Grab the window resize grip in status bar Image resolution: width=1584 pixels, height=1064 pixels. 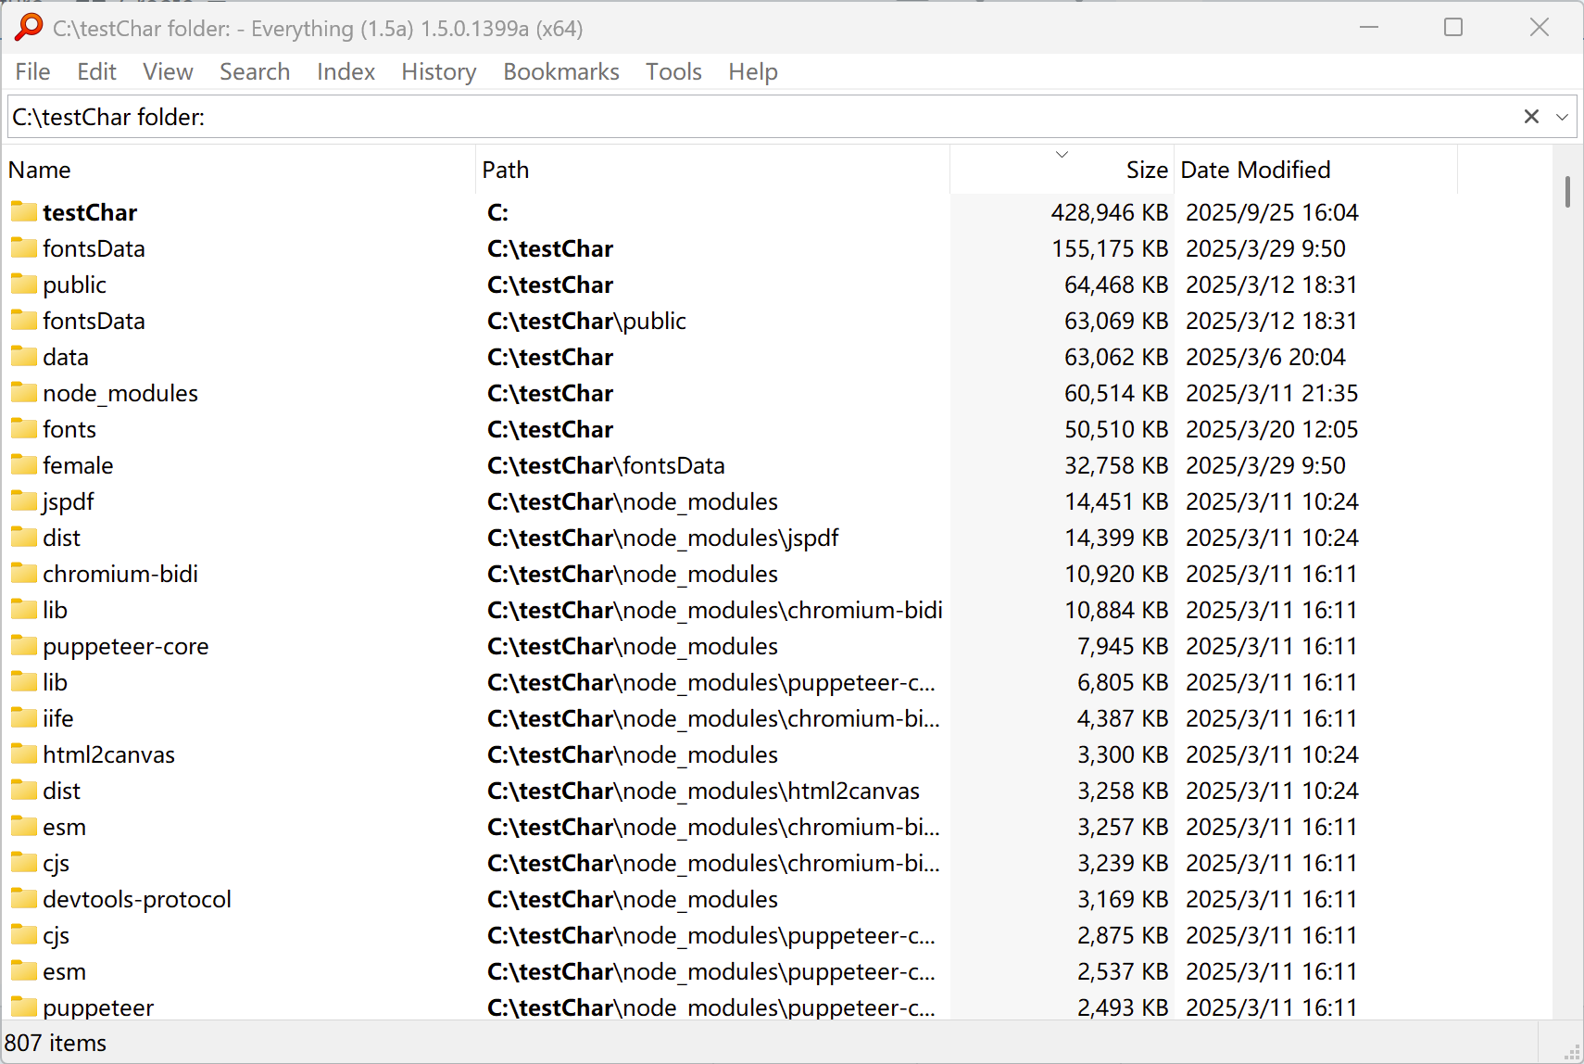coord(1571,1052)
